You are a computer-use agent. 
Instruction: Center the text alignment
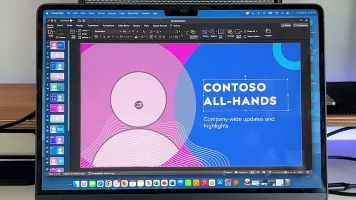point(156,37)
